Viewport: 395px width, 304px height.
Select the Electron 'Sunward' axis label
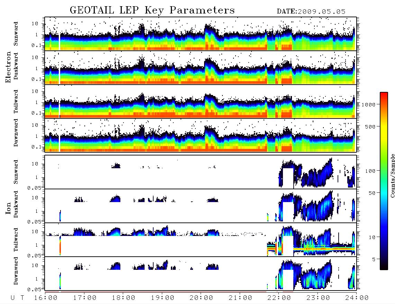(16, 34)
